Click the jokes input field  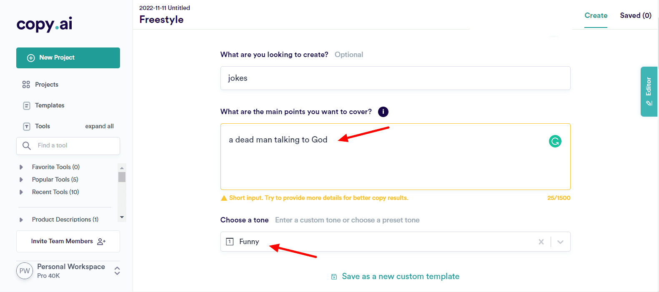(395, 78)
